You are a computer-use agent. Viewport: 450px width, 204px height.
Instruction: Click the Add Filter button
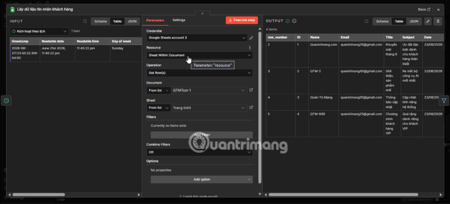pyautogui.click(x=202, y=135)
